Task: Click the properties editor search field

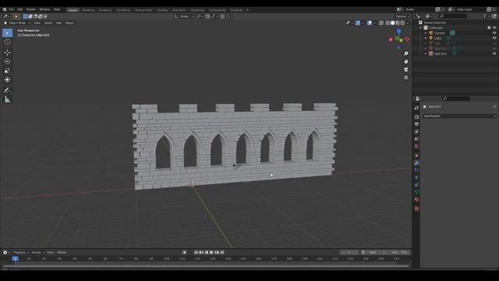Action: point(455,98)
